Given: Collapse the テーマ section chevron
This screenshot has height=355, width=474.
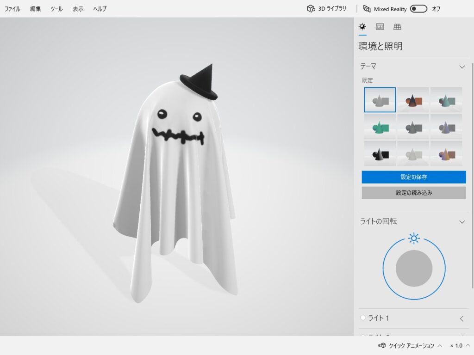Looking at the screenshot, I should [462, 67].
